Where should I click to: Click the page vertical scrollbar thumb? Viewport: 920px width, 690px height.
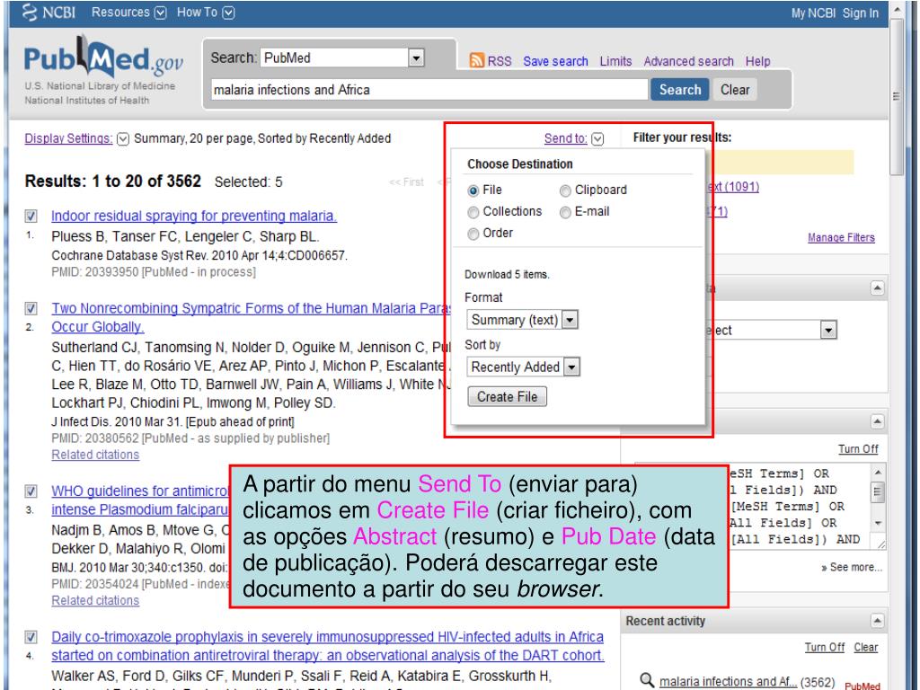896,97
